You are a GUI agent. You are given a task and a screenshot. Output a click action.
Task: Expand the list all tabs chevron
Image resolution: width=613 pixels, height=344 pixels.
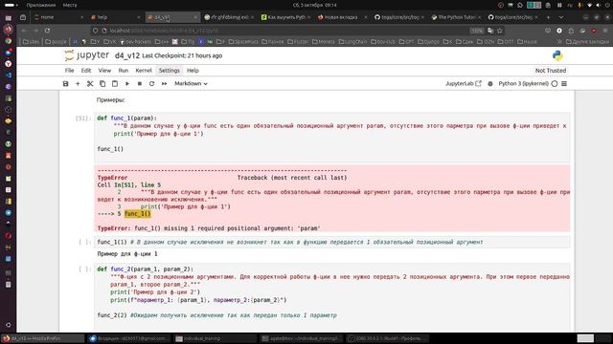tap(561, 17)
